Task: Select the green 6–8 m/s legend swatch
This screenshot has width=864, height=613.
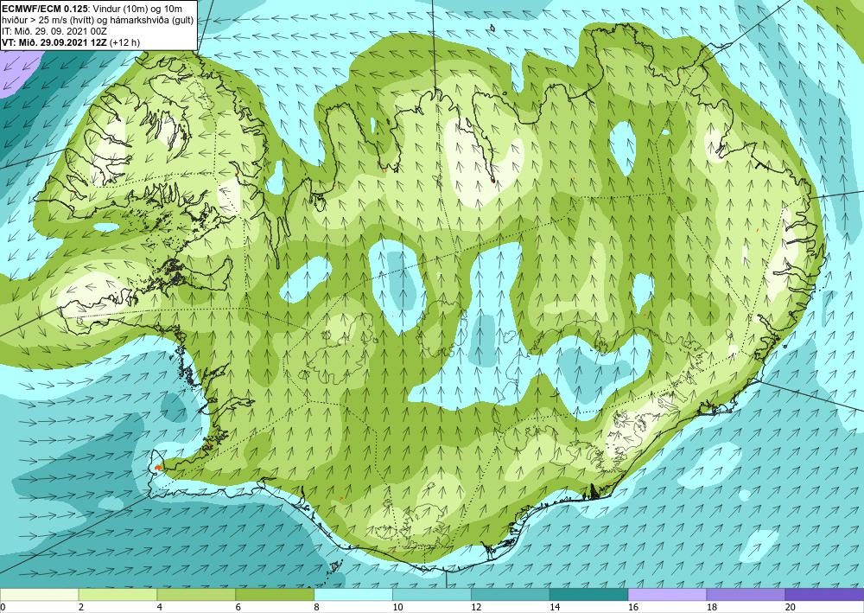Action: [x=275, y=595]
